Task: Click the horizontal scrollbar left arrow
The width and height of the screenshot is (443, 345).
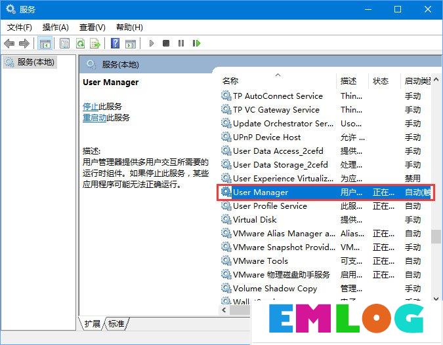Action: coord(224,310)
